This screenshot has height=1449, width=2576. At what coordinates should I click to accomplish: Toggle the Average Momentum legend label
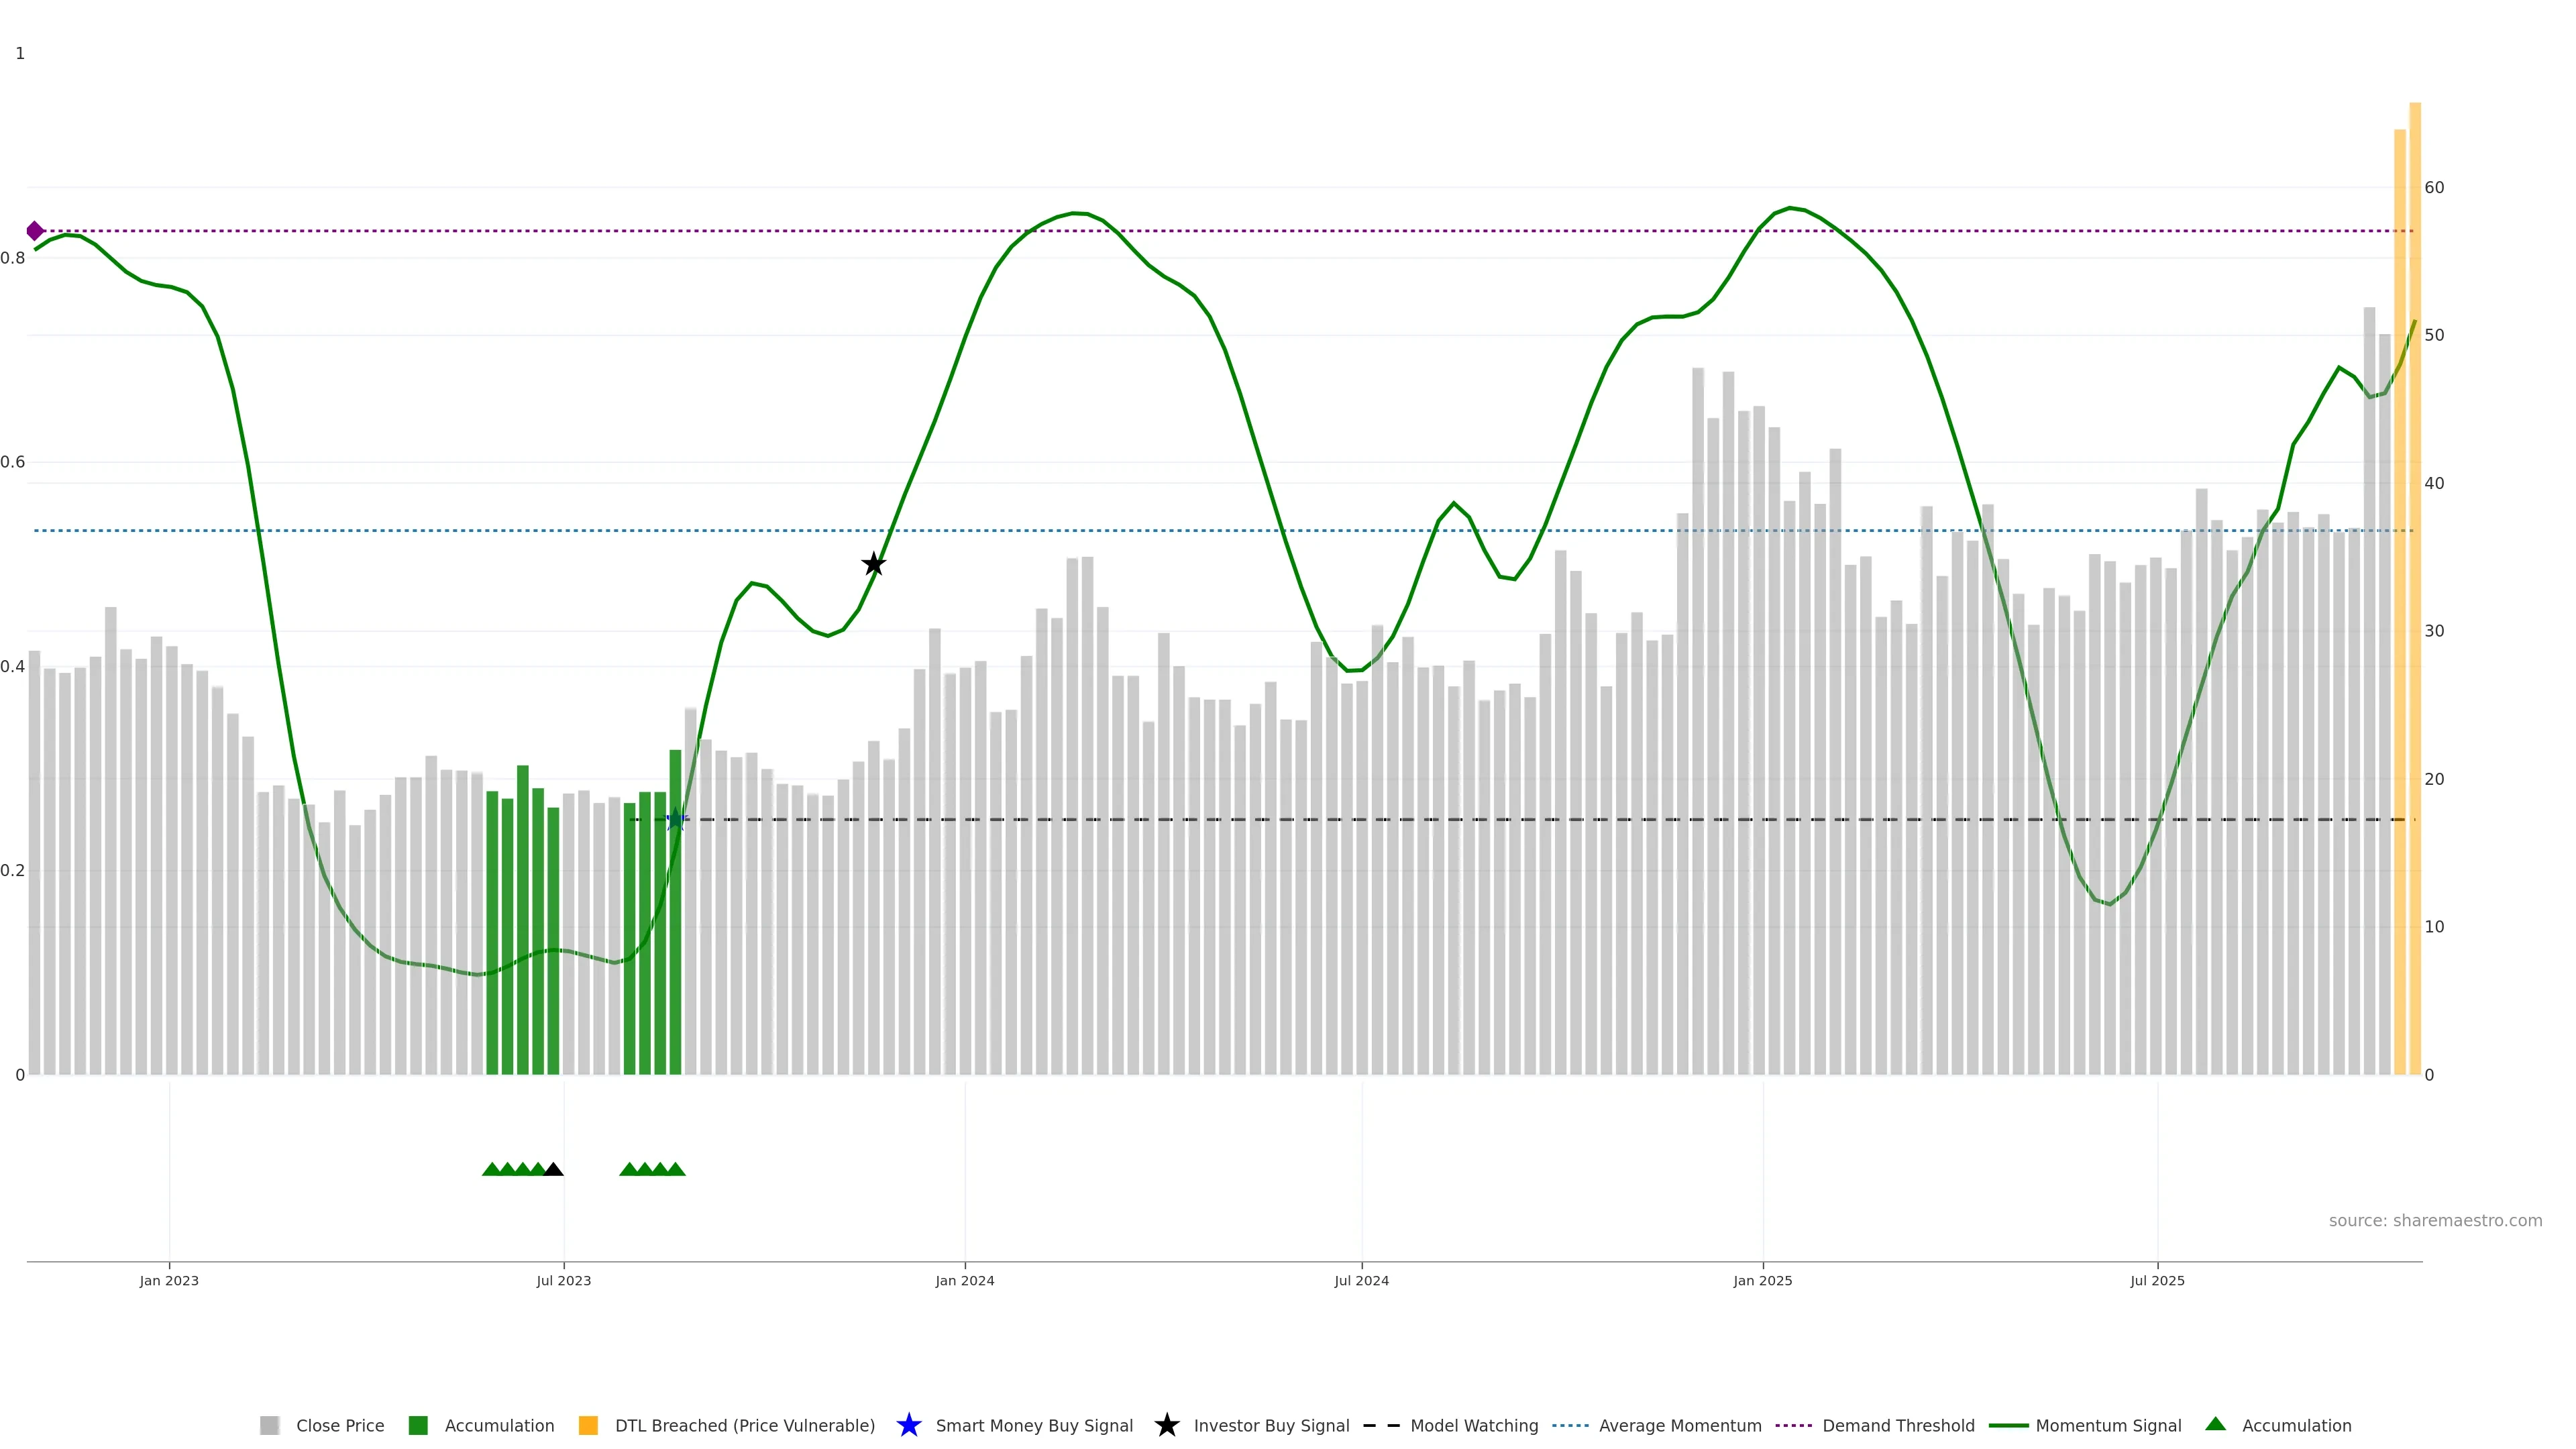(x=1680, y=1425)
